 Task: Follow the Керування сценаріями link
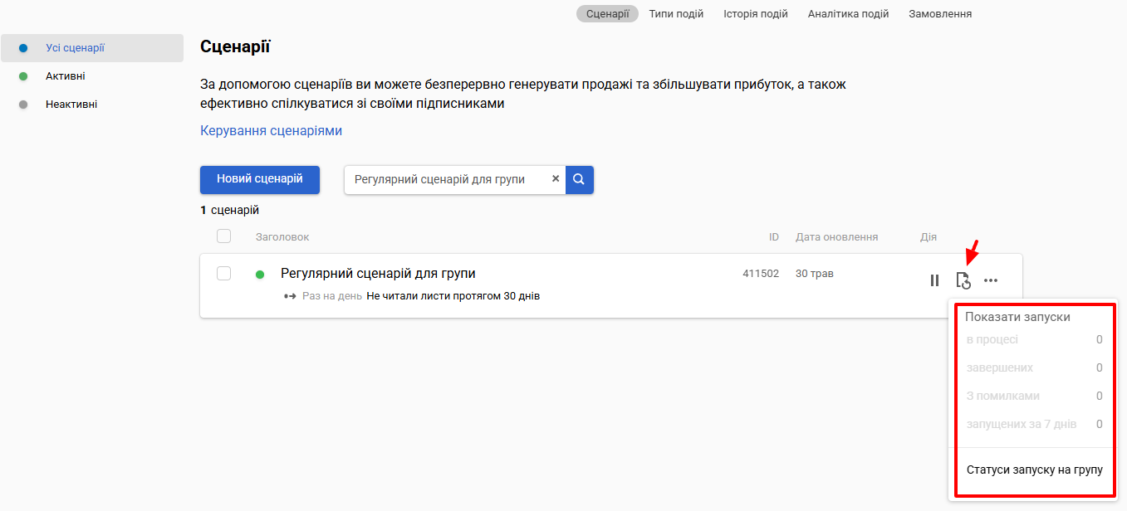[x=271, y=131]
